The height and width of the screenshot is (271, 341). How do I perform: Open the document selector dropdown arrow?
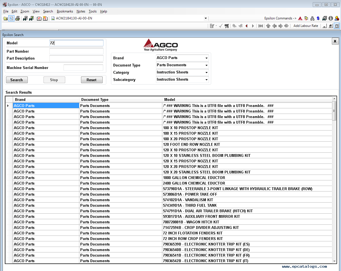pyautogui.click(x=206, y=19)
